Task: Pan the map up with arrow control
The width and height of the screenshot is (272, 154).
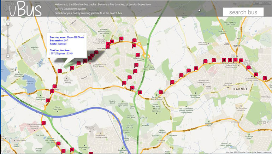Action: [8, 4]
